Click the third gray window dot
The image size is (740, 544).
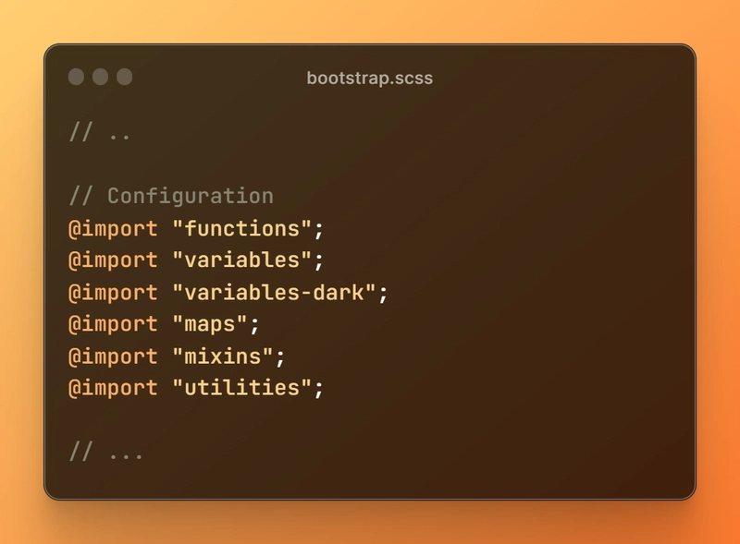[125, 77]
